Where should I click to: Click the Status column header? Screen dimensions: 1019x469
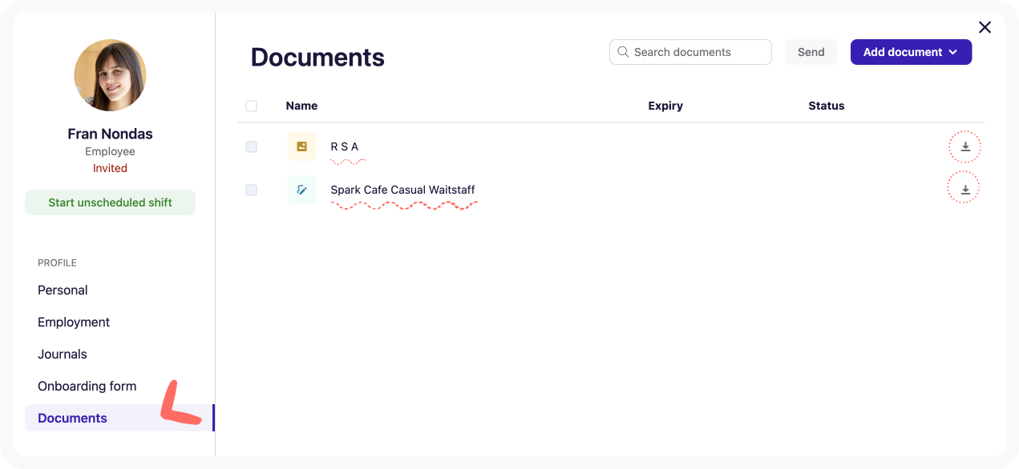coord(827,106)
